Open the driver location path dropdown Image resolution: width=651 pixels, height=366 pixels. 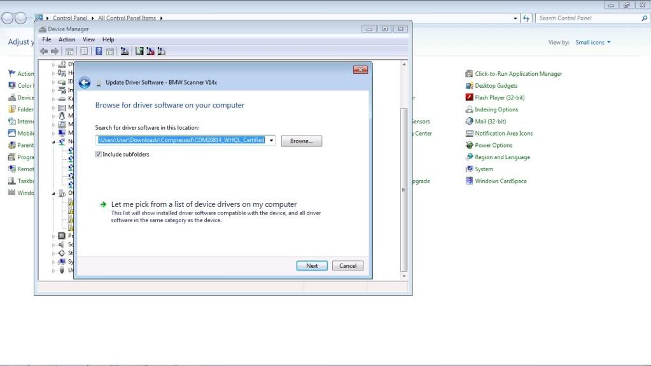pos(271,141)
